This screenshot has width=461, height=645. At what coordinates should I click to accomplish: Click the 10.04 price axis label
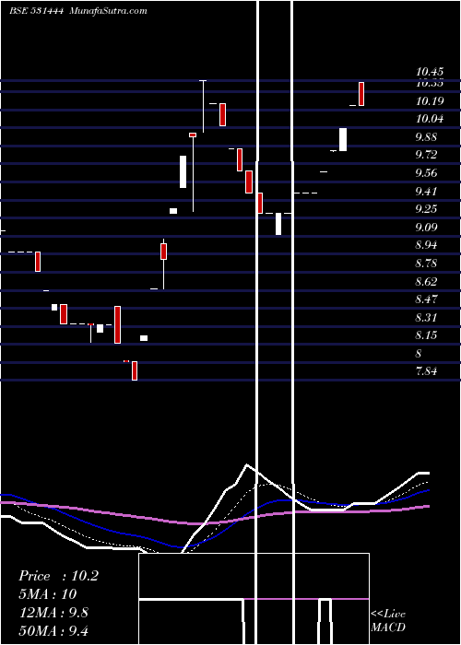(x=430, y=119)
